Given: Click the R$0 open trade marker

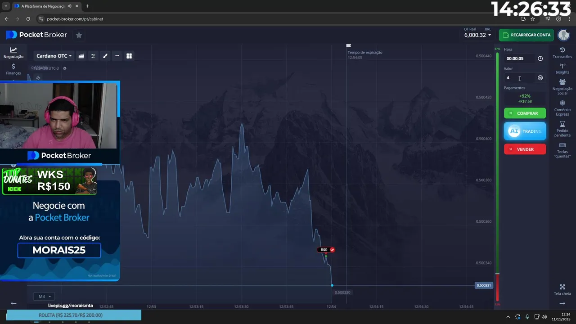Looking at the screenshot, I should (x=326, y=250).
